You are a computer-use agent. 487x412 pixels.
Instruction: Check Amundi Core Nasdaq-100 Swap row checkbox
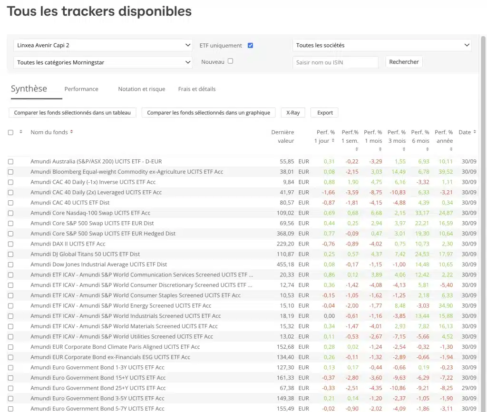pos(10,213)
